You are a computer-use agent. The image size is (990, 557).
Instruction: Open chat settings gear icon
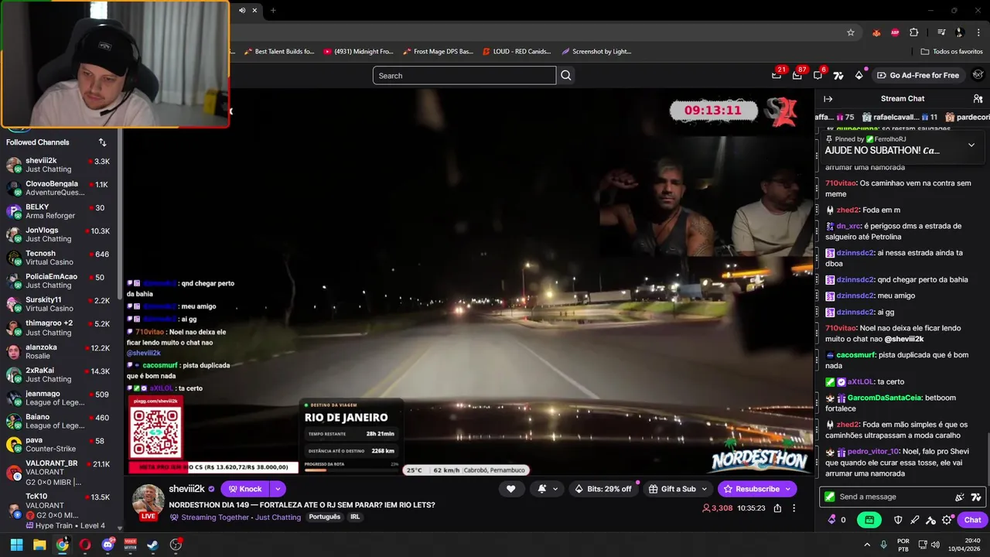pos(947,520)
